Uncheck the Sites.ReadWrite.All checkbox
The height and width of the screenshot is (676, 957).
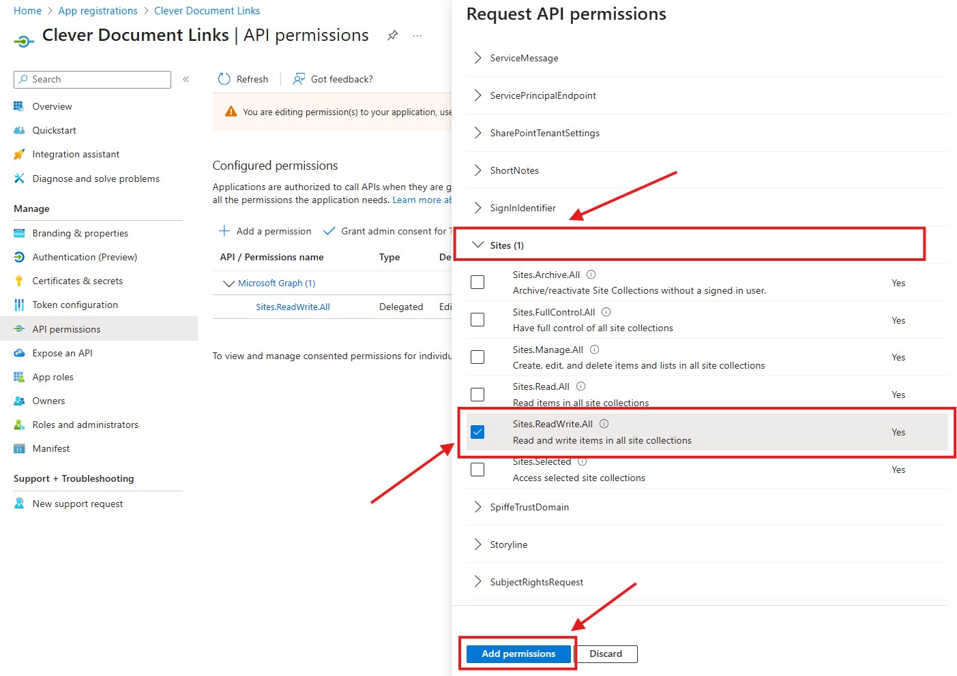point(477,432)
